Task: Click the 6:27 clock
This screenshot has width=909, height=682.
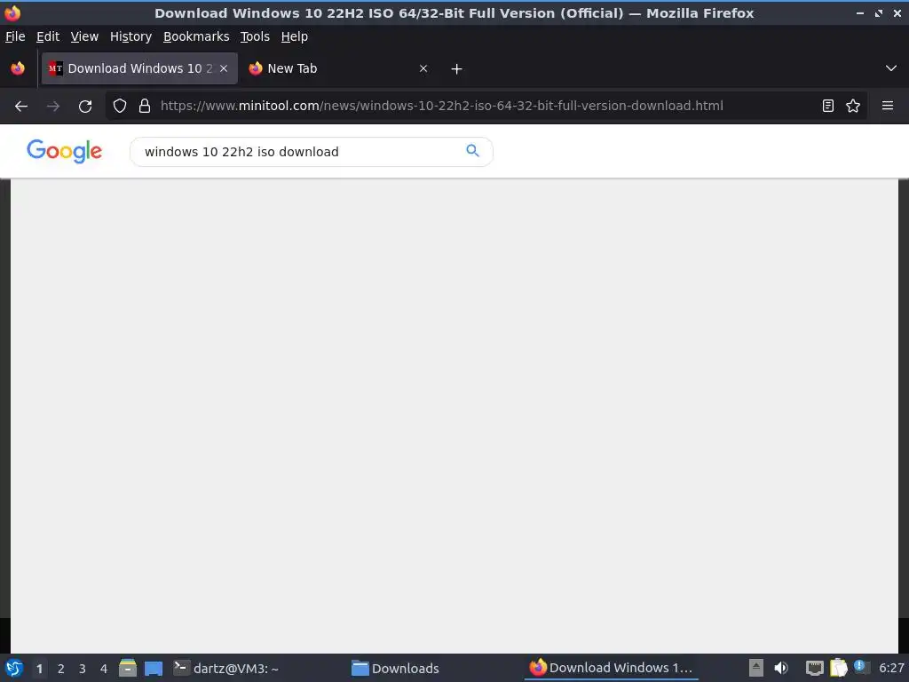Action: pos(891,668)
